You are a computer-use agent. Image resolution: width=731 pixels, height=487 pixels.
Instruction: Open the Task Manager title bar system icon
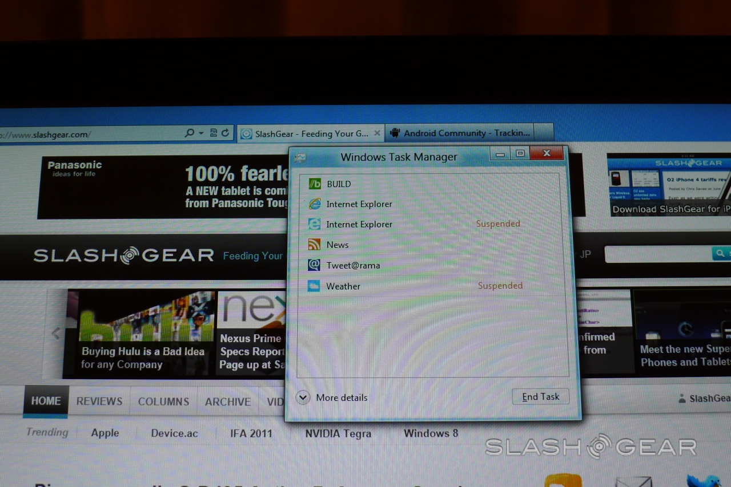300,157
